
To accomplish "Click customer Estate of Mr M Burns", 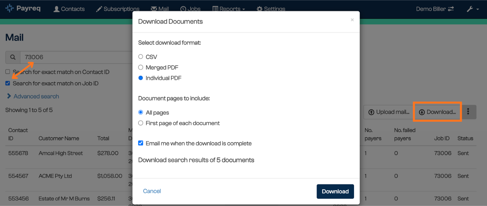I will point(64,199).
